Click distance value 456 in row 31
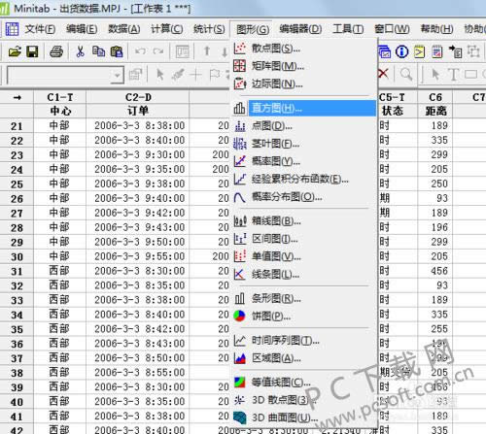 point(435,271)
